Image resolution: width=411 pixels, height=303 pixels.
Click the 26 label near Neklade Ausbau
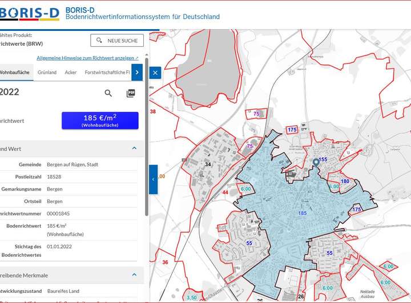[x=301, y=297]
